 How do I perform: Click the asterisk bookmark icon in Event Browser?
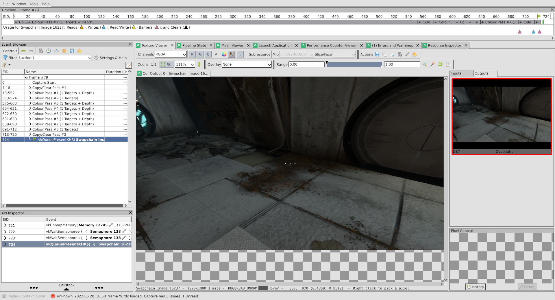click(x=64, y=51)
